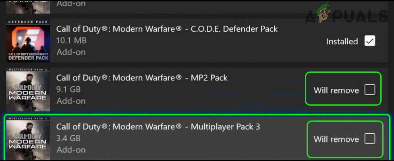
Task: Open the C.O.D.E. Defender Pack title
Action: [x=167, y=29]
